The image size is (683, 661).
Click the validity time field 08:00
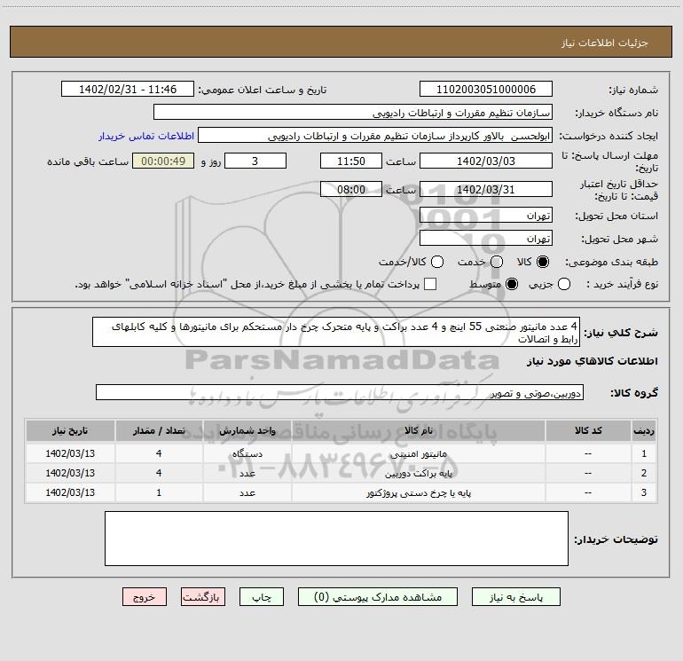[351, 189]
